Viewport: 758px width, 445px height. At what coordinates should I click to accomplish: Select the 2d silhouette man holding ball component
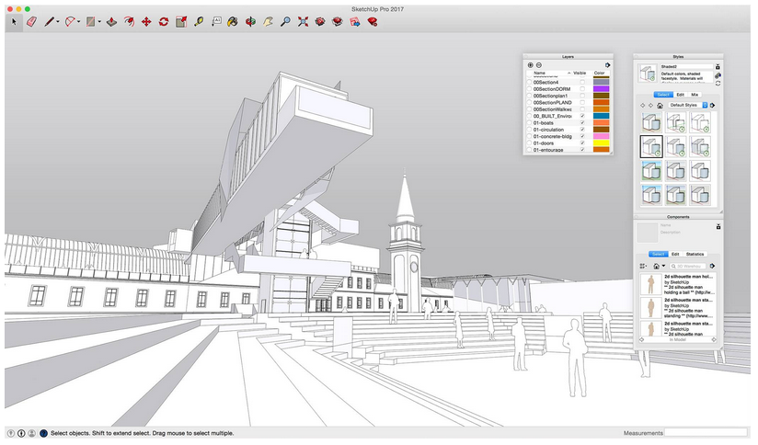(677, 285)
